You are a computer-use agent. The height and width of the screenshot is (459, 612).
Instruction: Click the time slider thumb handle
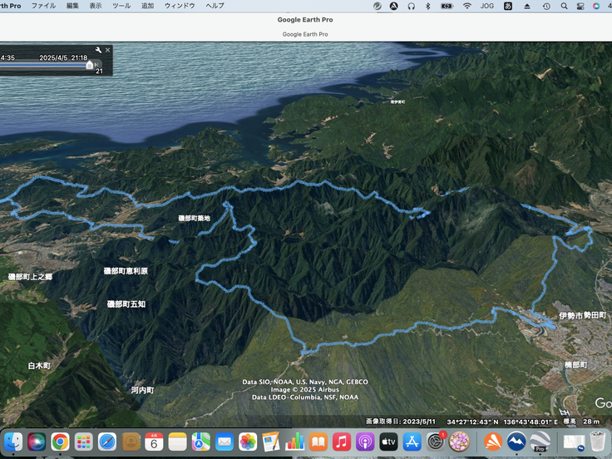point(90,64)
